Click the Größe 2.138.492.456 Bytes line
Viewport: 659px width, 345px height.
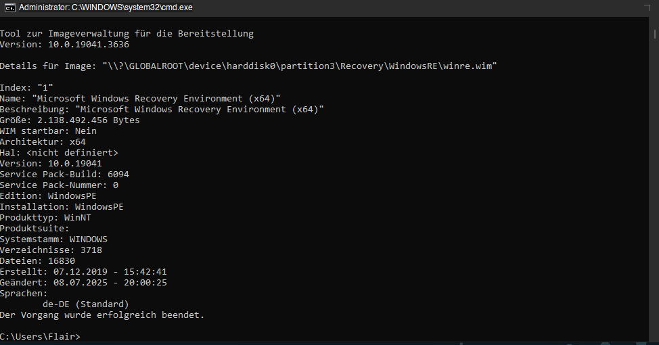(70, 120)
